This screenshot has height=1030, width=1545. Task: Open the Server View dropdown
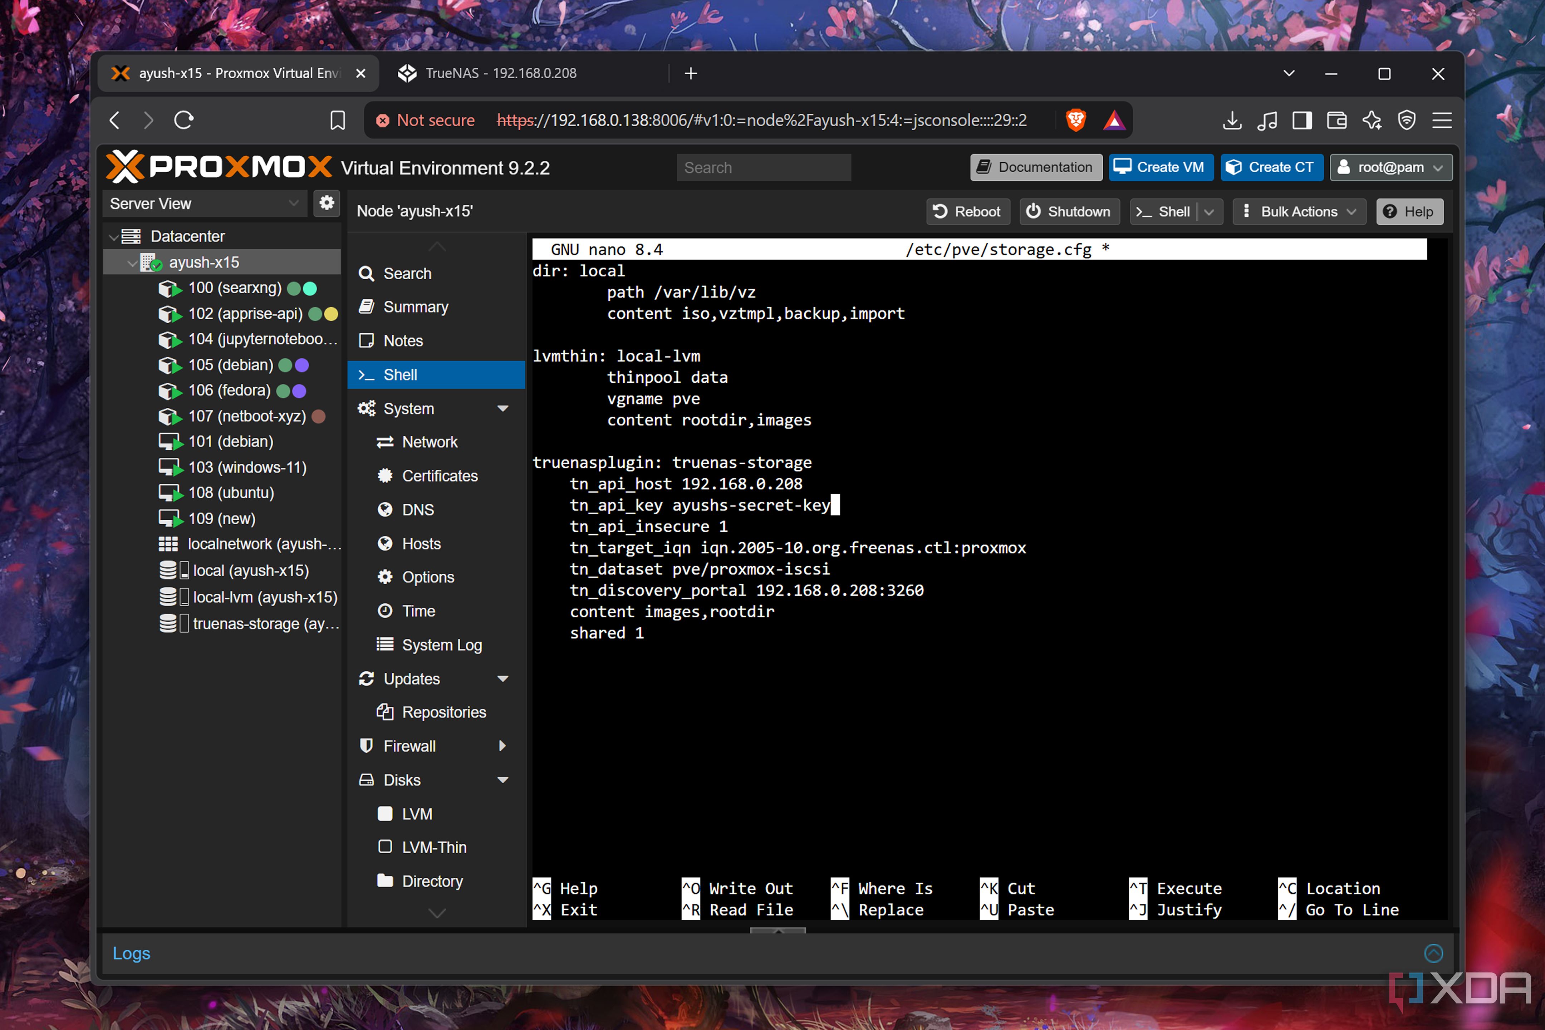pos(205,203)
